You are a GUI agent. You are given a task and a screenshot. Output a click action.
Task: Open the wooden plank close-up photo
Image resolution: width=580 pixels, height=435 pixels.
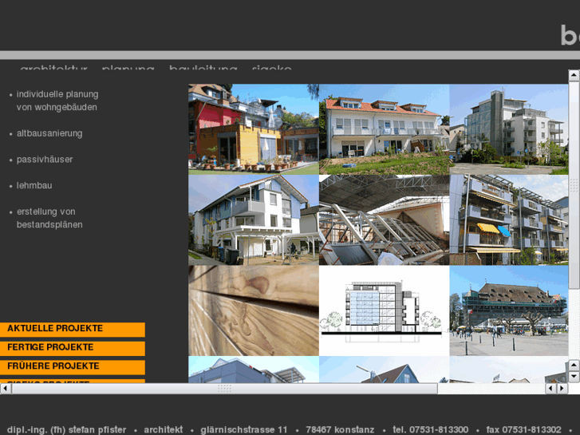coord(254,310)
